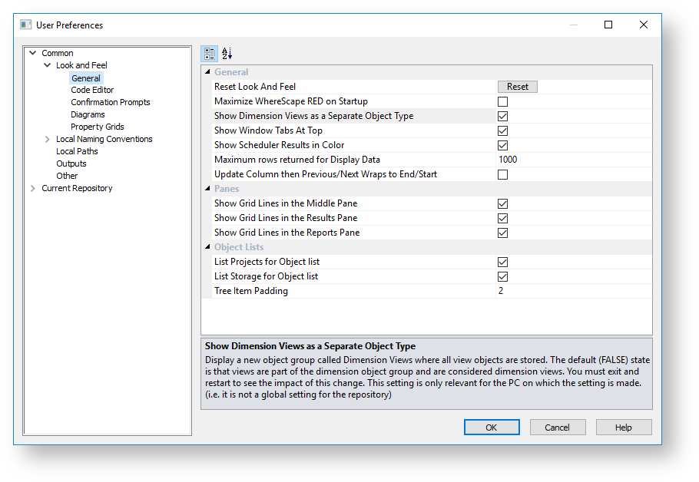Go to the Diagrams preferences

point(88,114)
